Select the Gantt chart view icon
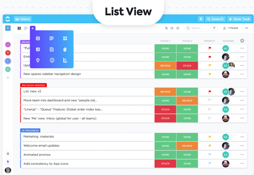The width and height of the screenshot is (254, 175). point(65,60)
